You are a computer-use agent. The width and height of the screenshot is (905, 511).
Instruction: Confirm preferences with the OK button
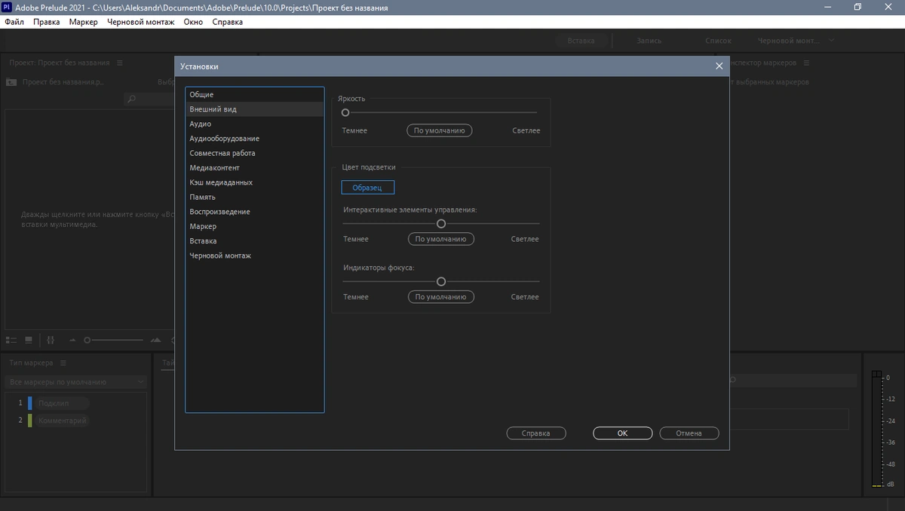622,433
